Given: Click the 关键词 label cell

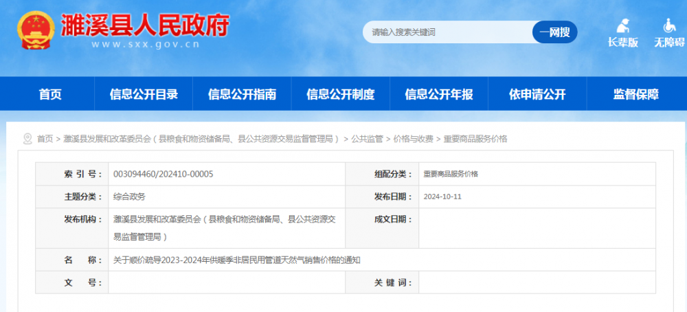Looking at the screenshot, I should click(x=382, y=282).
